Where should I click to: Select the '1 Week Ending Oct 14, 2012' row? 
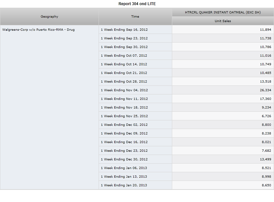135,64
